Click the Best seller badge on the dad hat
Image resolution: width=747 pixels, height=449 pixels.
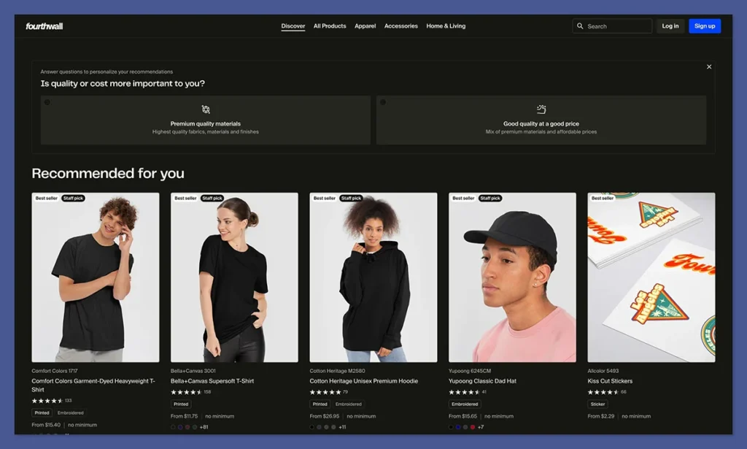[x=463, y=198]
